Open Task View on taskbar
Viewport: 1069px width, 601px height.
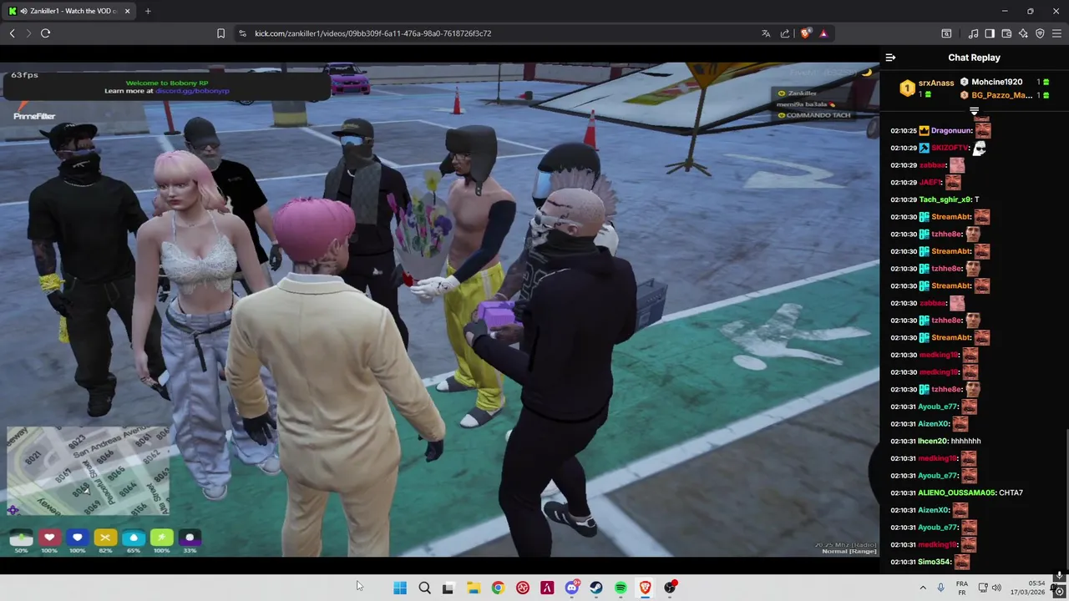(x=448, y=588)
